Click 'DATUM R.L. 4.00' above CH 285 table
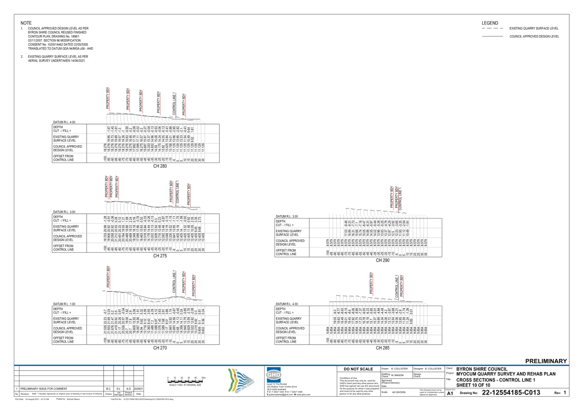 point(287,304)
